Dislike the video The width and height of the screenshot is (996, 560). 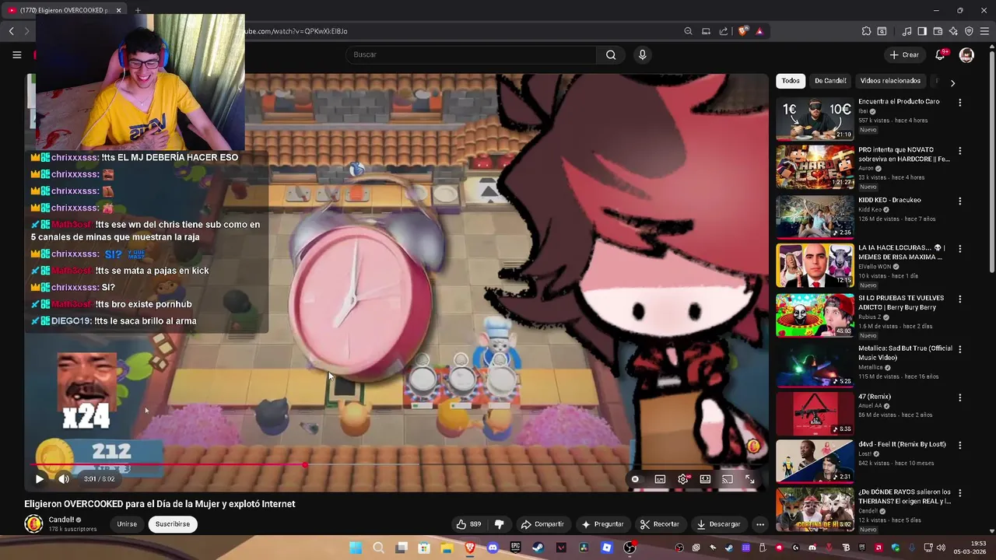click(x=500, y=524)
